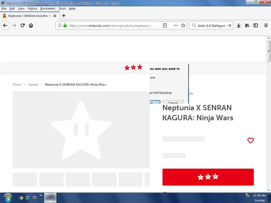This screenshot has height=203, width=271.
Task: Open the Help menu
Action: coord(72,8)
